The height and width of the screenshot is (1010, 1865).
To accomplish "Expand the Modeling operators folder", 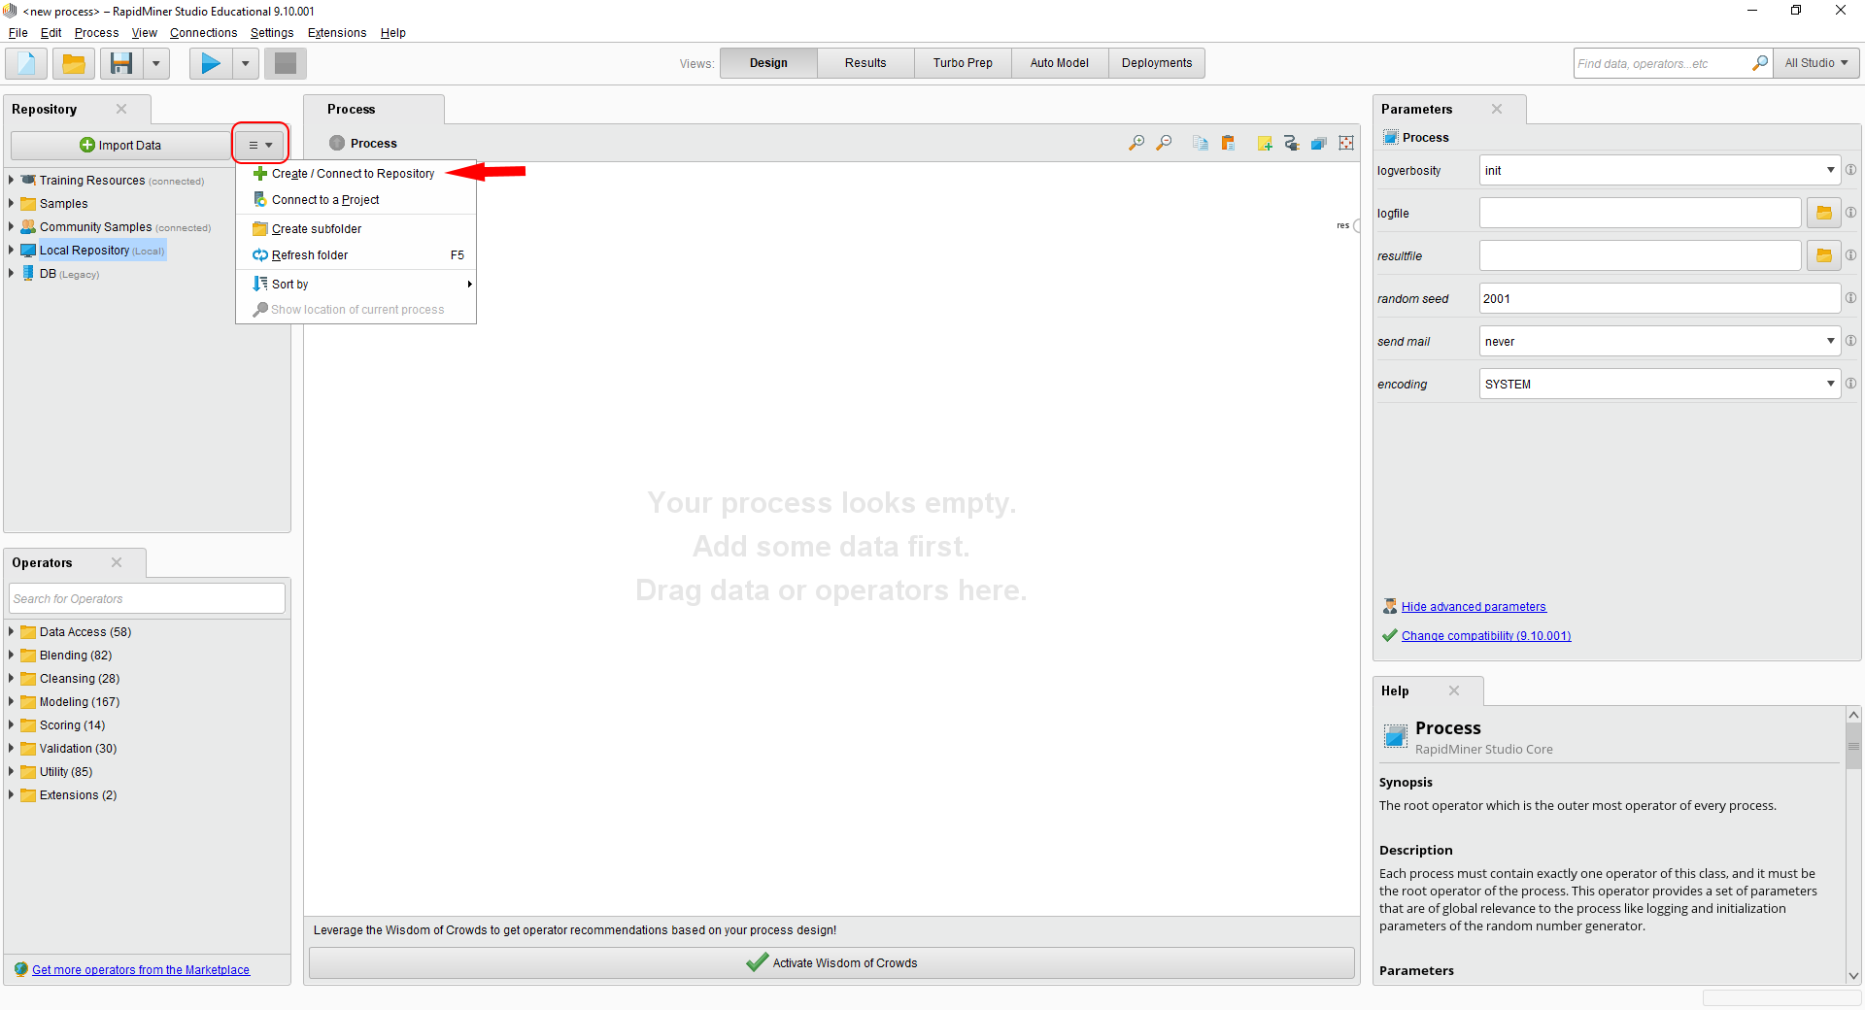I will [11, 701].
